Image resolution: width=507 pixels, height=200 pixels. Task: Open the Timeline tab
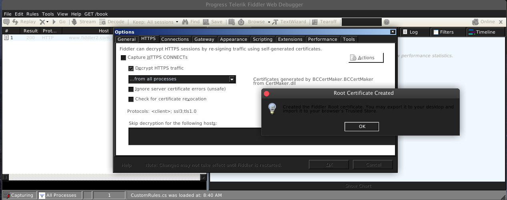pyautogui.click(x=485, y=32)
